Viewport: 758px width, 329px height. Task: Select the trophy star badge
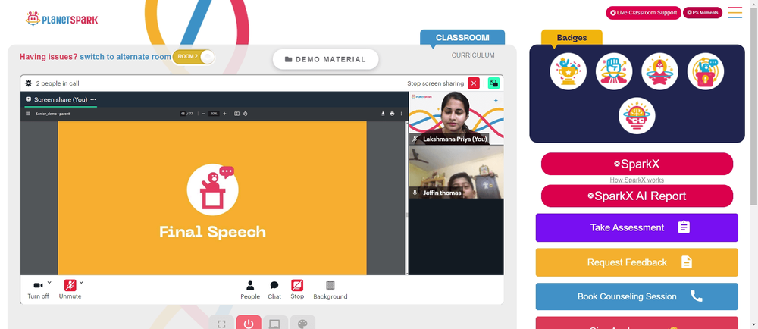point(568,71)
